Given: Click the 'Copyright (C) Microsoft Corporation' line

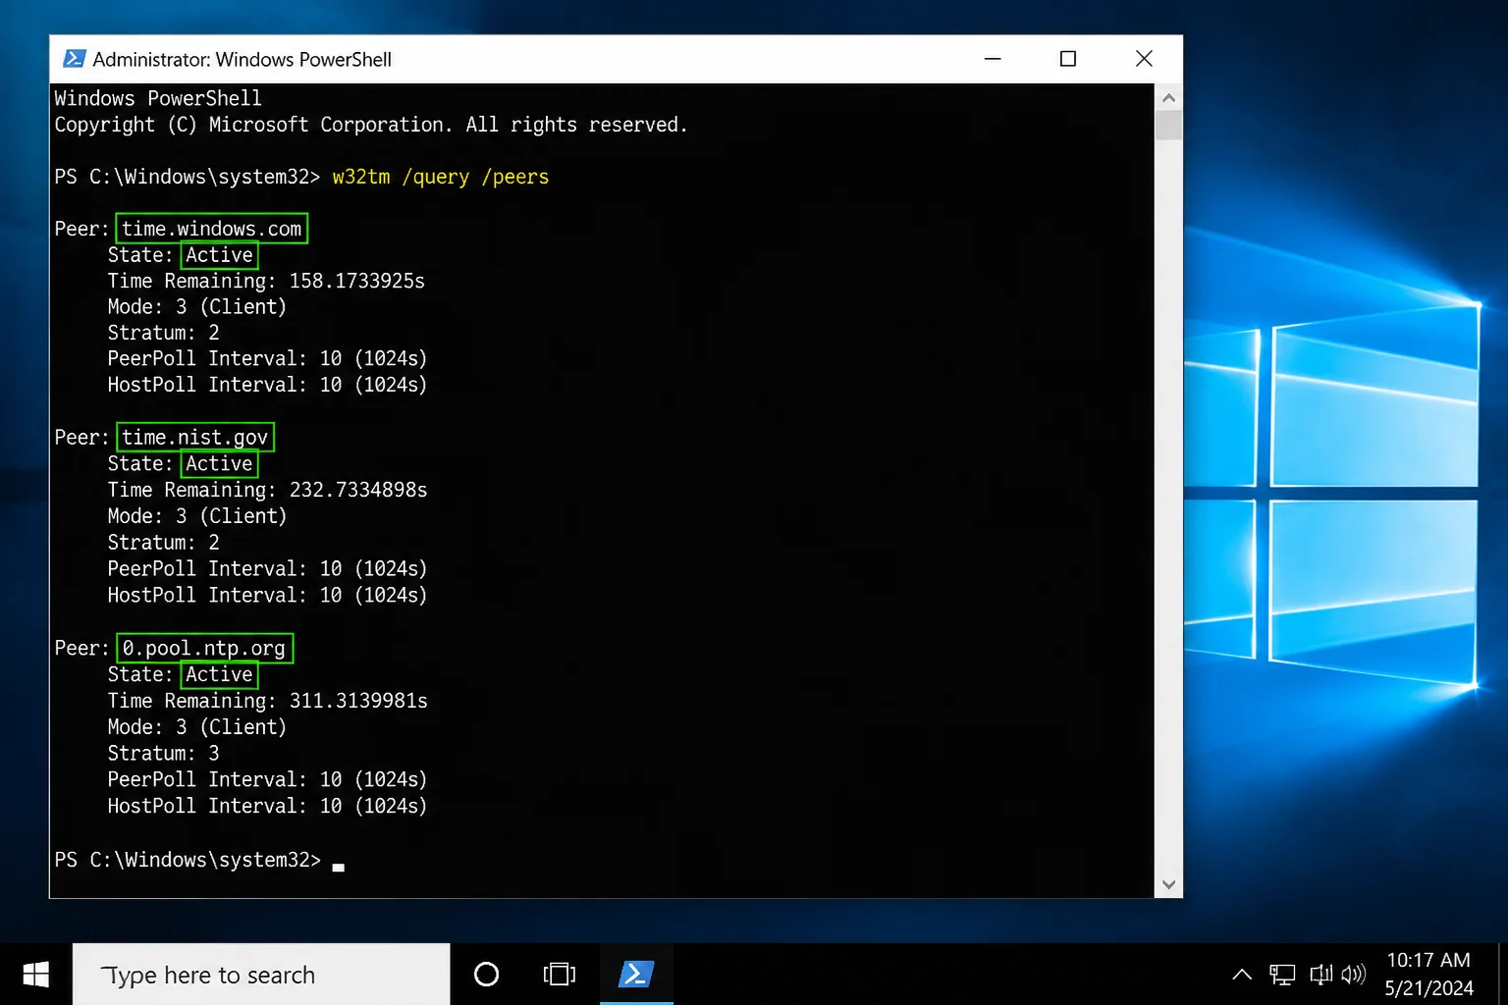Looking at the screenshot, I should [x=371, y=126].
